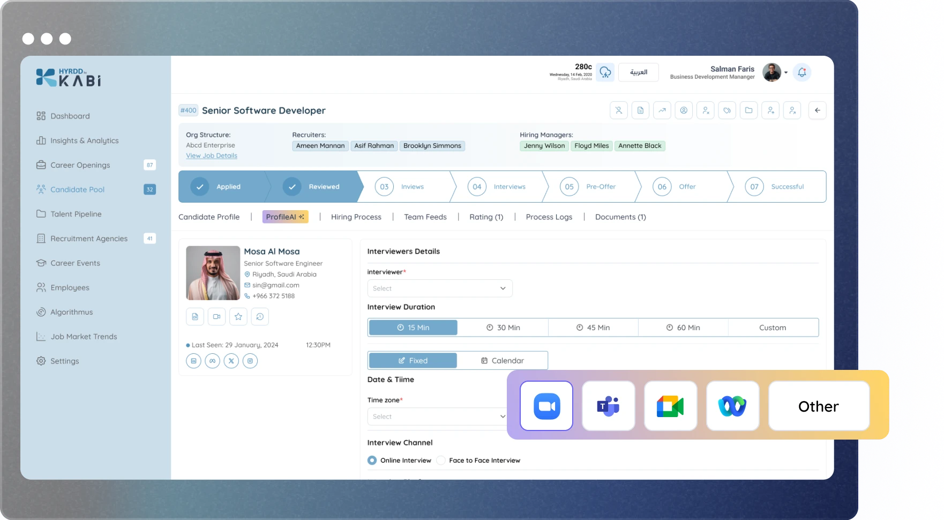This screenshot has width=944, height=520.
Task: Open Candidate Pool in the sidebar
Action: pos(77,190)
